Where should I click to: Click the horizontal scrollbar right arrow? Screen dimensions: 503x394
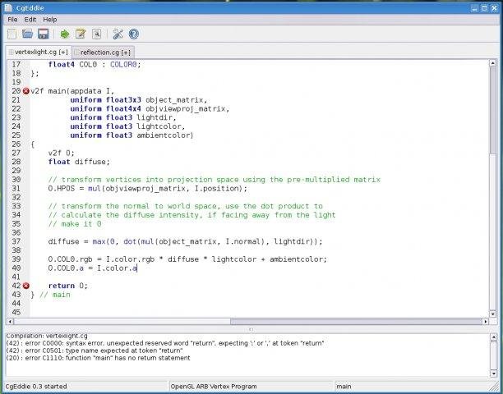tap(486, 321)
